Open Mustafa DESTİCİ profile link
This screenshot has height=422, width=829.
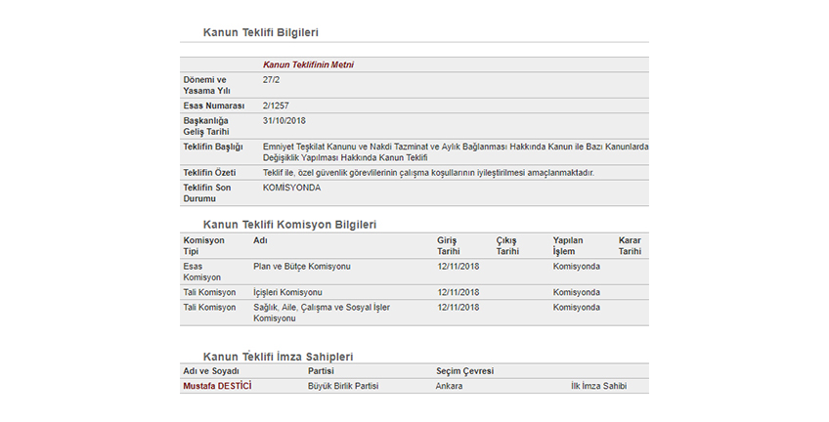tap(217, 386)
